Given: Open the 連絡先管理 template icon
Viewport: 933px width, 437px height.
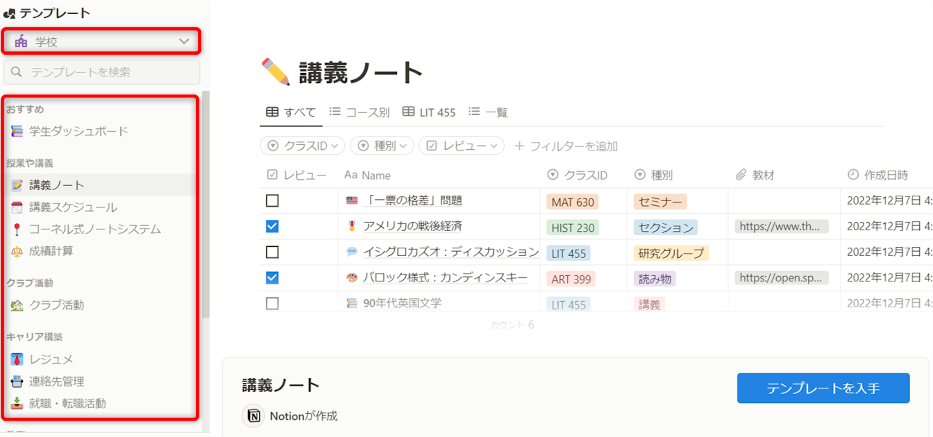Looking at the screenshot, I should (x=17, y=381).
